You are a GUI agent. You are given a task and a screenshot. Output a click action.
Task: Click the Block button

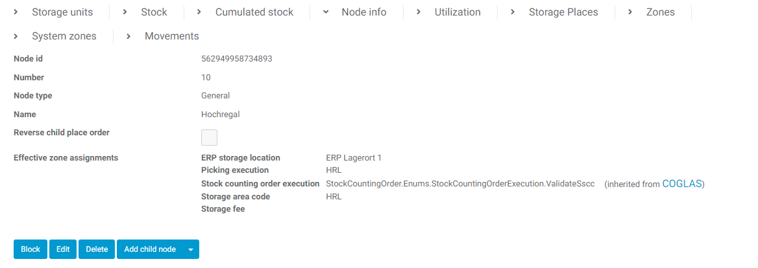click(x=31, y=249)
